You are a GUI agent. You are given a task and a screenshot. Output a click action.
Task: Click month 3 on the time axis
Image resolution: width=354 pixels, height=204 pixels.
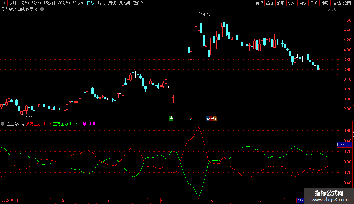tap(108, 200)
